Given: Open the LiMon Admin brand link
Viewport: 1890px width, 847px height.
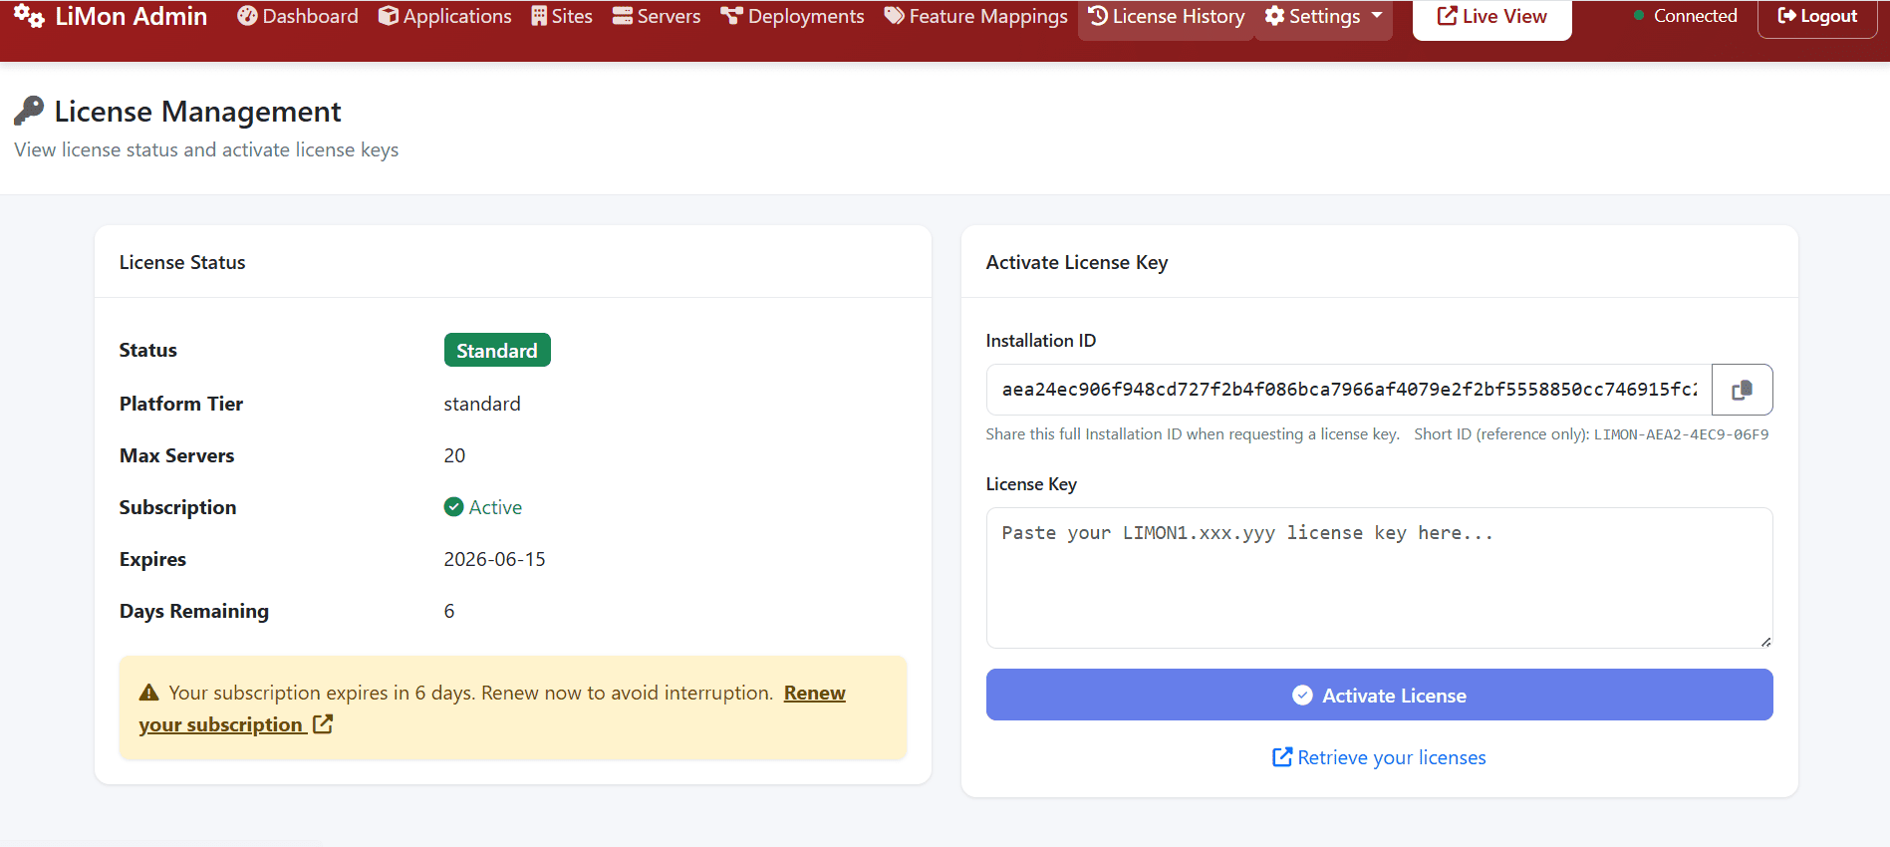Looking at the screenshot, I should (111, 16).
